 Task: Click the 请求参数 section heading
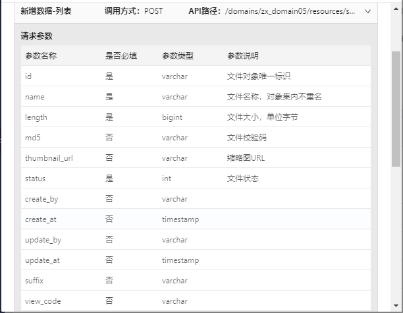pyautogui.click(x=37, y=36)
